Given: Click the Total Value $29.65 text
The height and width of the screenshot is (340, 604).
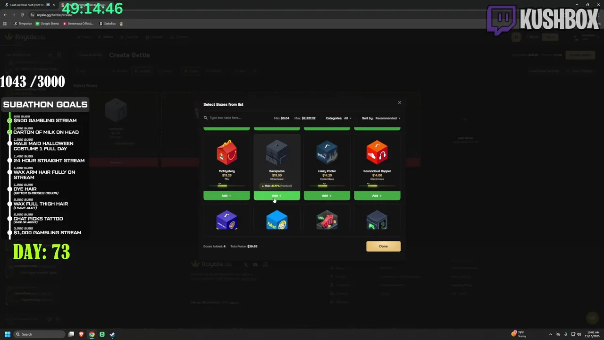Looking at the screenshot, I should 244,246.
